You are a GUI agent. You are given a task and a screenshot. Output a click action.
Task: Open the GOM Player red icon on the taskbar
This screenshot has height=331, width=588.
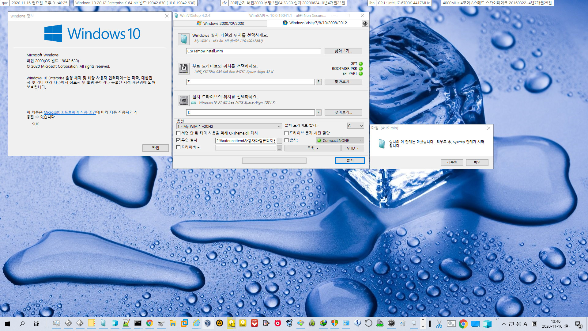pyautogui.click(x=254, y=323)
